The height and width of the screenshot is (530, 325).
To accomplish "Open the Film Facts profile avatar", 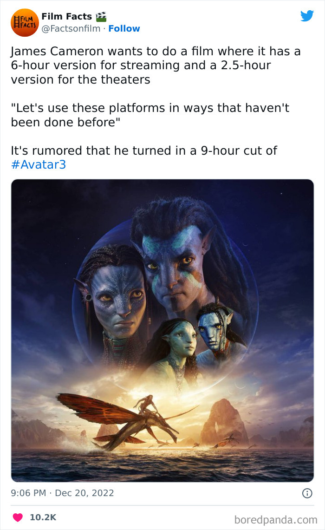I will pos(25,23).
